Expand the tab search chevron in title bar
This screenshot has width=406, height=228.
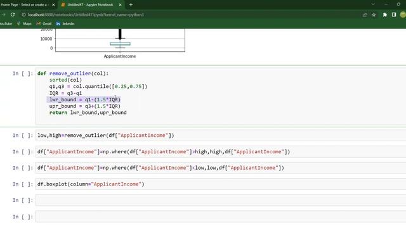pyautogui.click(x=373, y=4)
